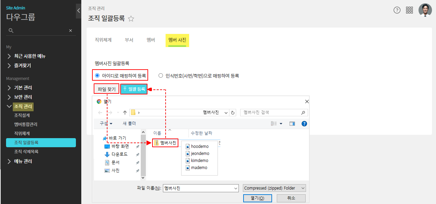
Task: Toggle the preview pane in file dialog
Action: point(292,124)
